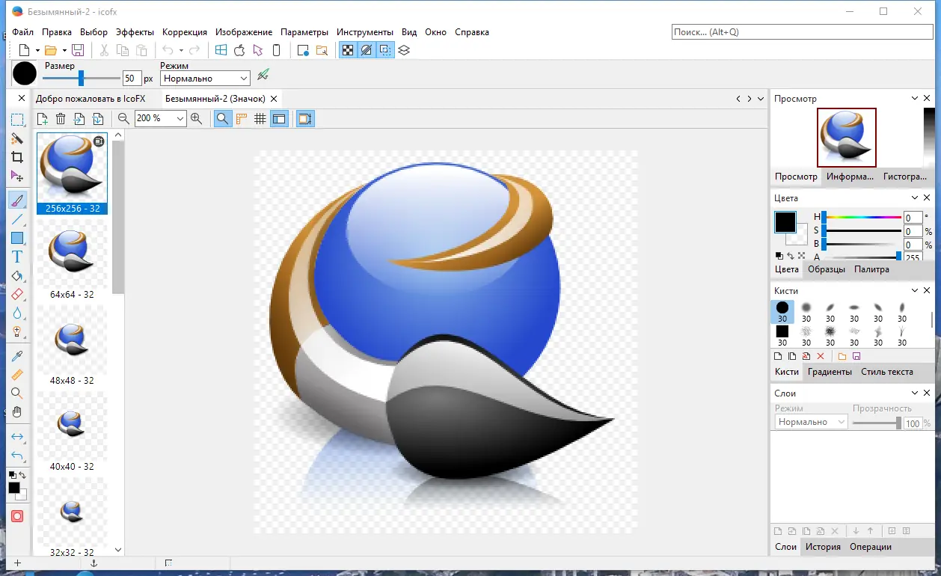Screen dimensions: 941x576
Task: Open the Эффекты menu
Action: coord(135,32)
